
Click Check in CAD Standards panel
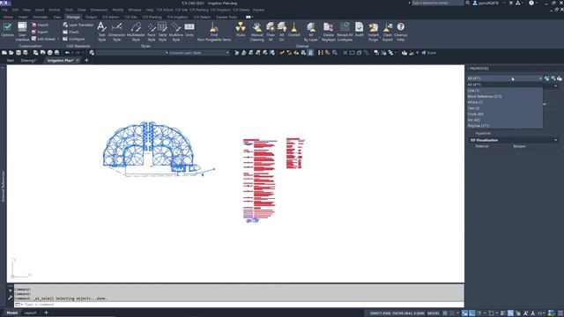point(70,32)
